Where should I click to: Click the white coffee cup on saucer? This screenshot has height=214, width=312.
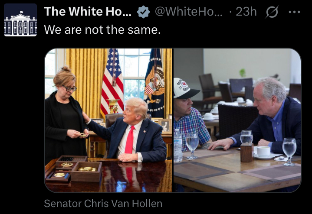point(264,152)
